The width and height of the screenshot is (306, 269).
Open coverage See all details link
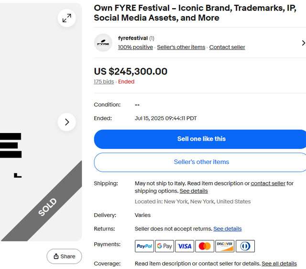coord(279,263)
